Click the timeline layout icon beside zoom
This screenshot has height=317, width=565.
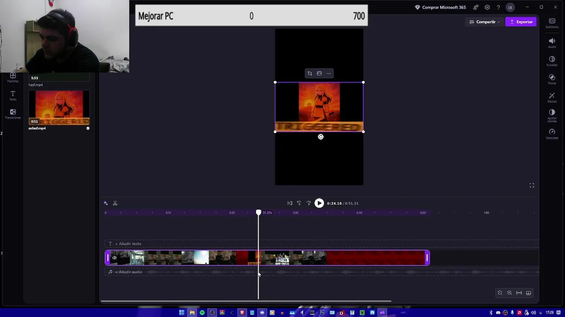[528, 293]
